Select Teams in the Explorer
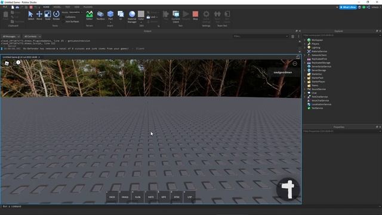This screenshot has height=215, width=382. 315,85
